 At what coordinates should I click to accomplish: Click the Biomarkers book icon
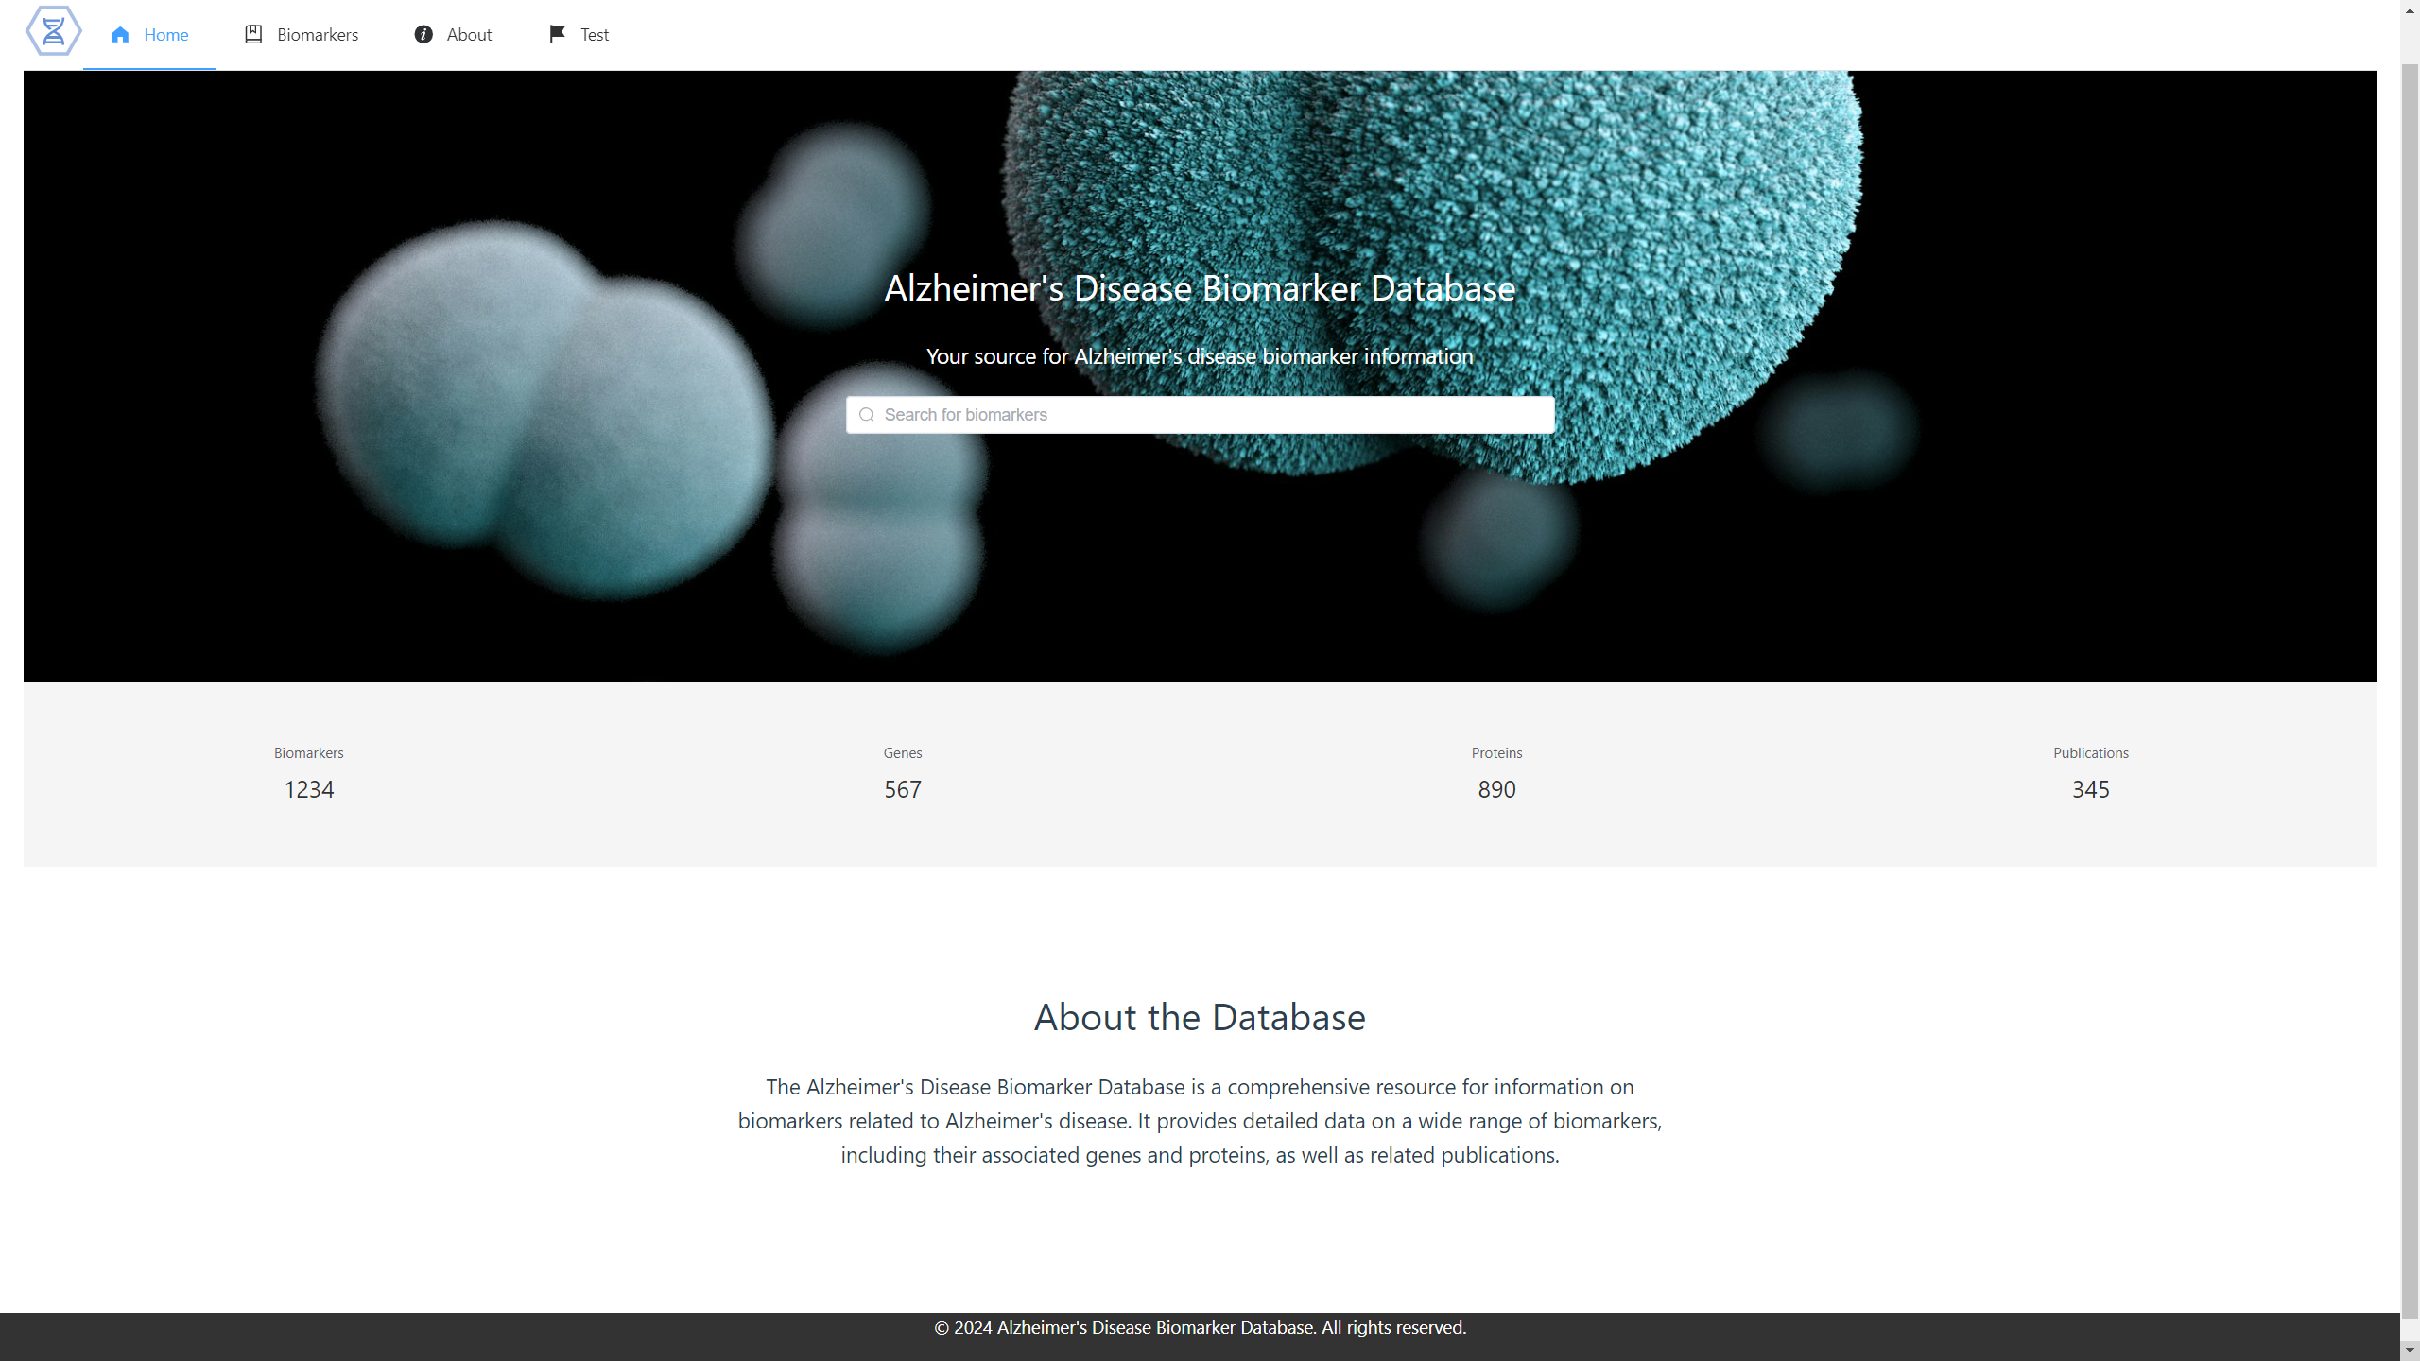(253, 35)
